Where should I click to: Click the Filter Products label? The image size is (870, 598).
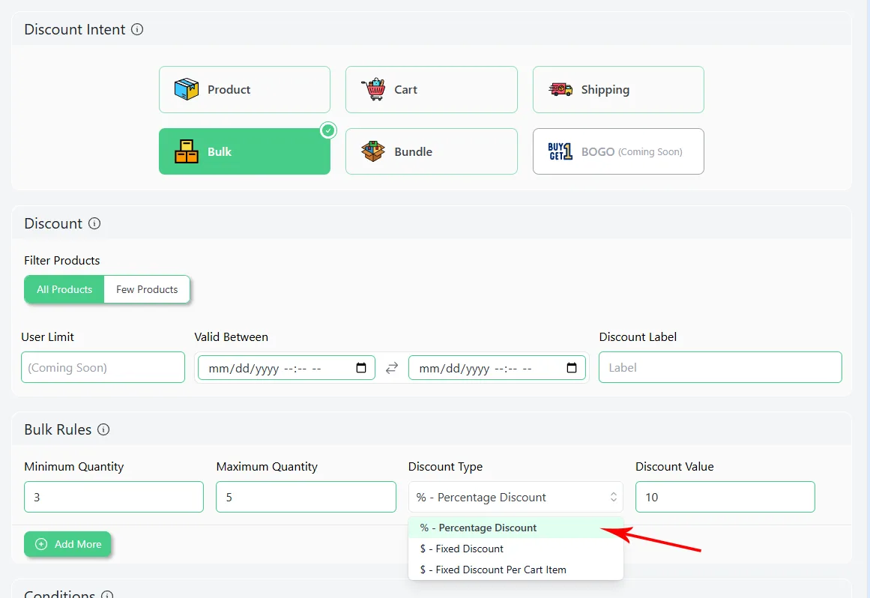[62, 261]
